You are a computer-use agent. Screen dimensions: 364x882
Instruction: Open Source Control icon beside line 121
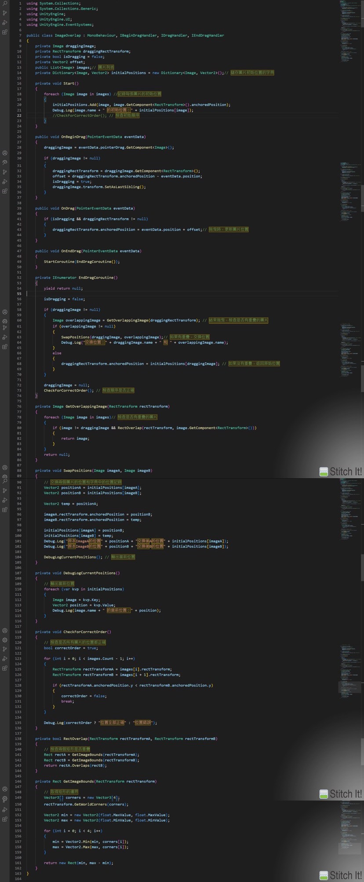5,649
